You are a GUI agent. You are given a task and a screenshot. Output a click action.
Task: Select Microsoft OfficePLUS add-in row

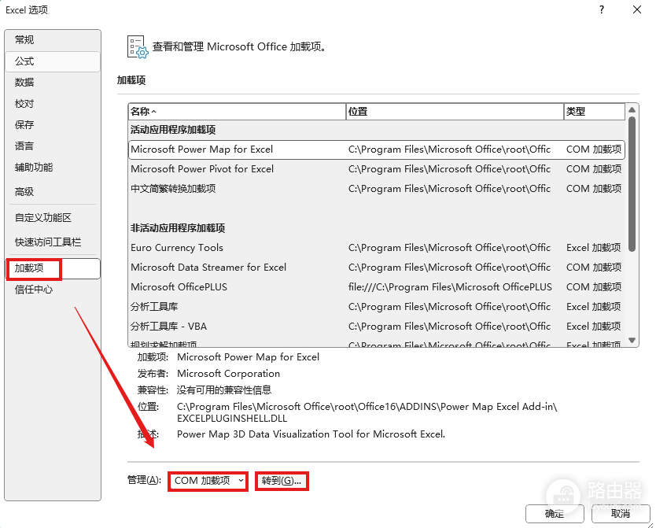pos(377,287)
